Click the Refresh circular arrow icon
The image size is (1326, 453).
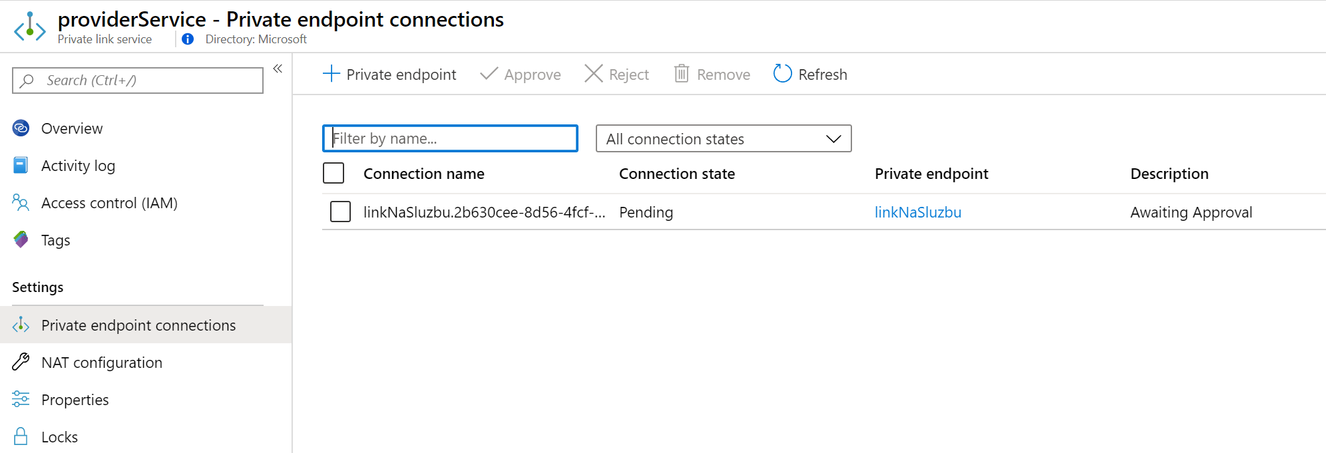(783, 74)
